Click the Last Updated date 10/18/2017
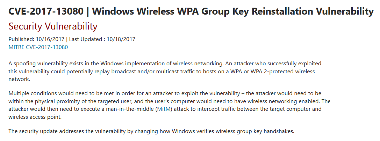The height and width of the screenshot is (141, 380). tap(121, 39)
